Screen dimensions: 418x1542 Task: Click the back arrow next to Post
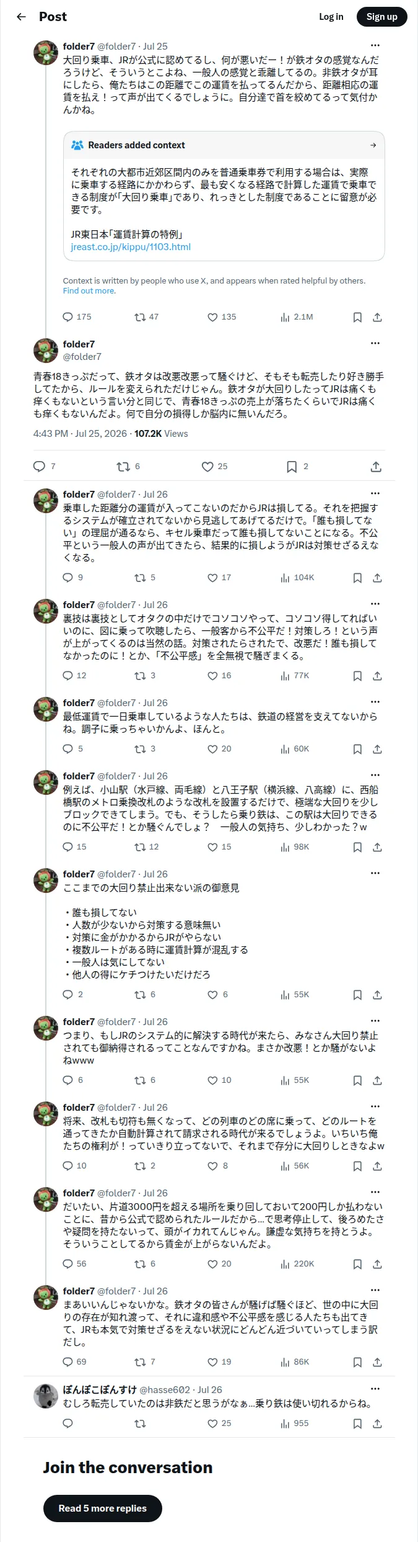point(22,17)
